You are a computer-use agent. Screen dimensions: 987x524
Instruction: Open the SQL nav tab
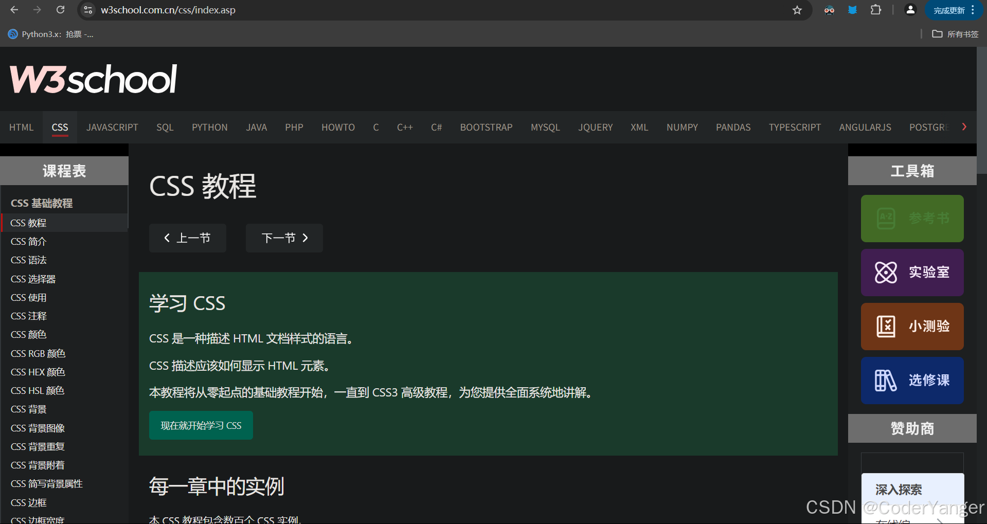click(x=165, y=127)
